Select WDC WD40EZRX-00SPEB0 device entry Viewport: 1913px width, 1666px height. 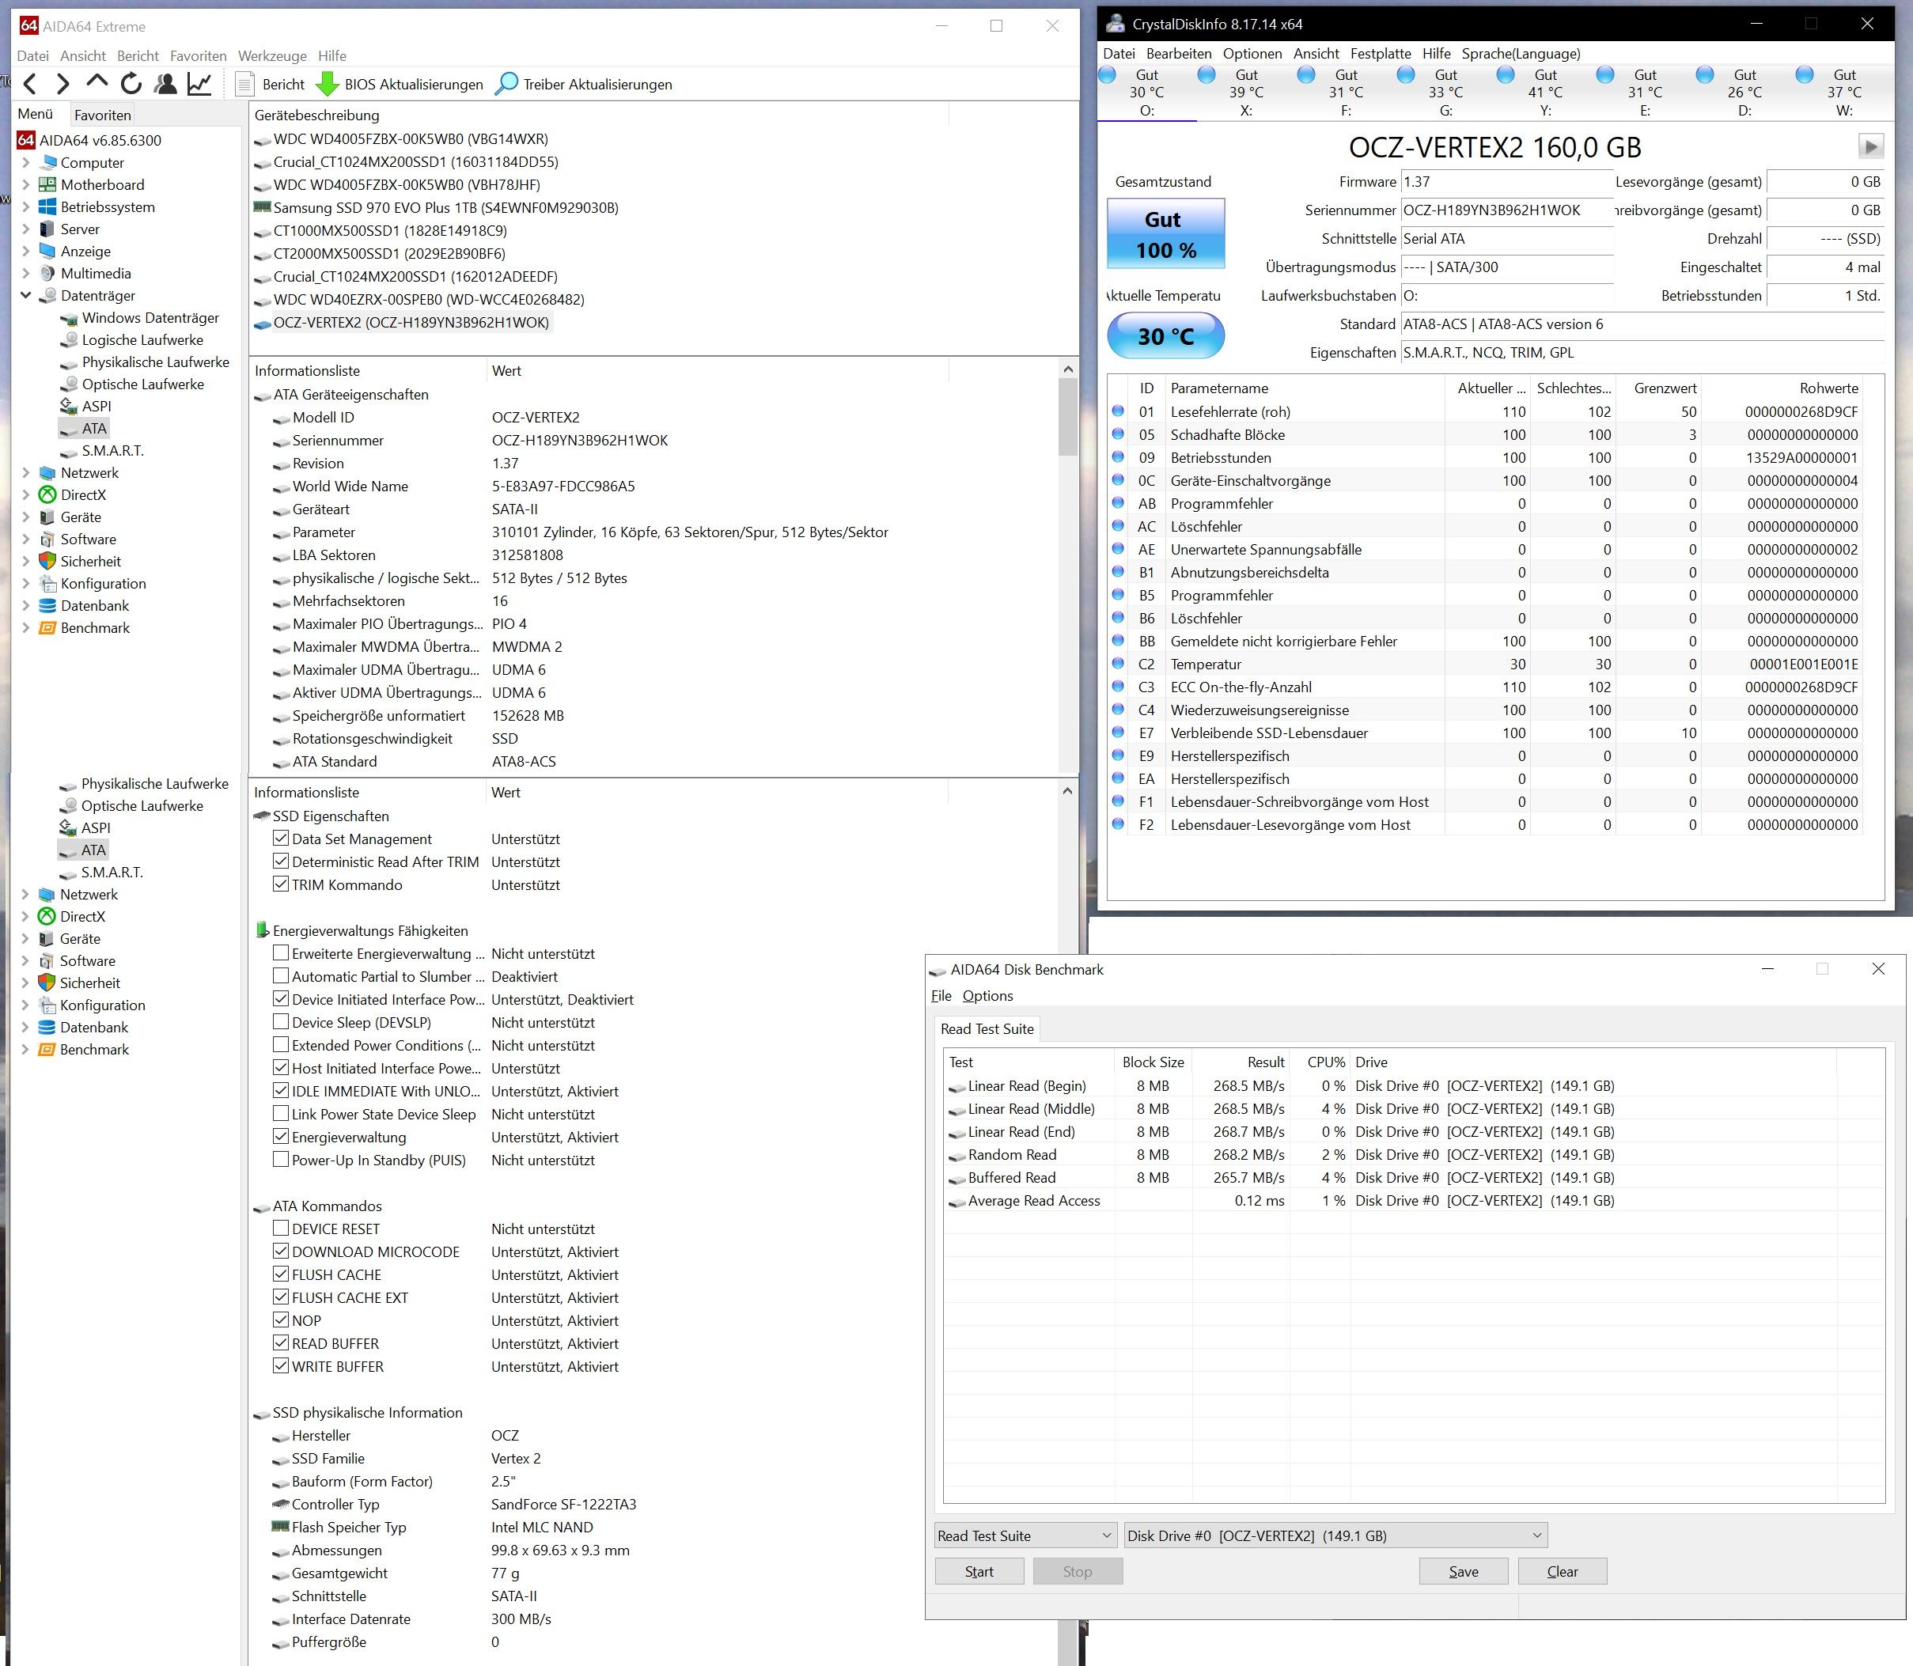point(419,299)
